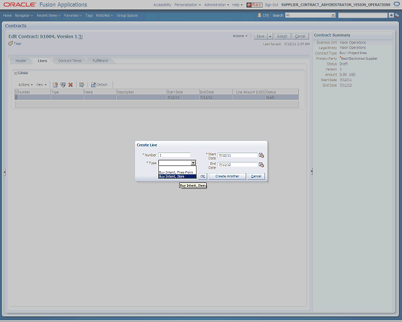Screen dimensions: 402x322
Task: Open Lines table View menu
Action: pos(41,85)
